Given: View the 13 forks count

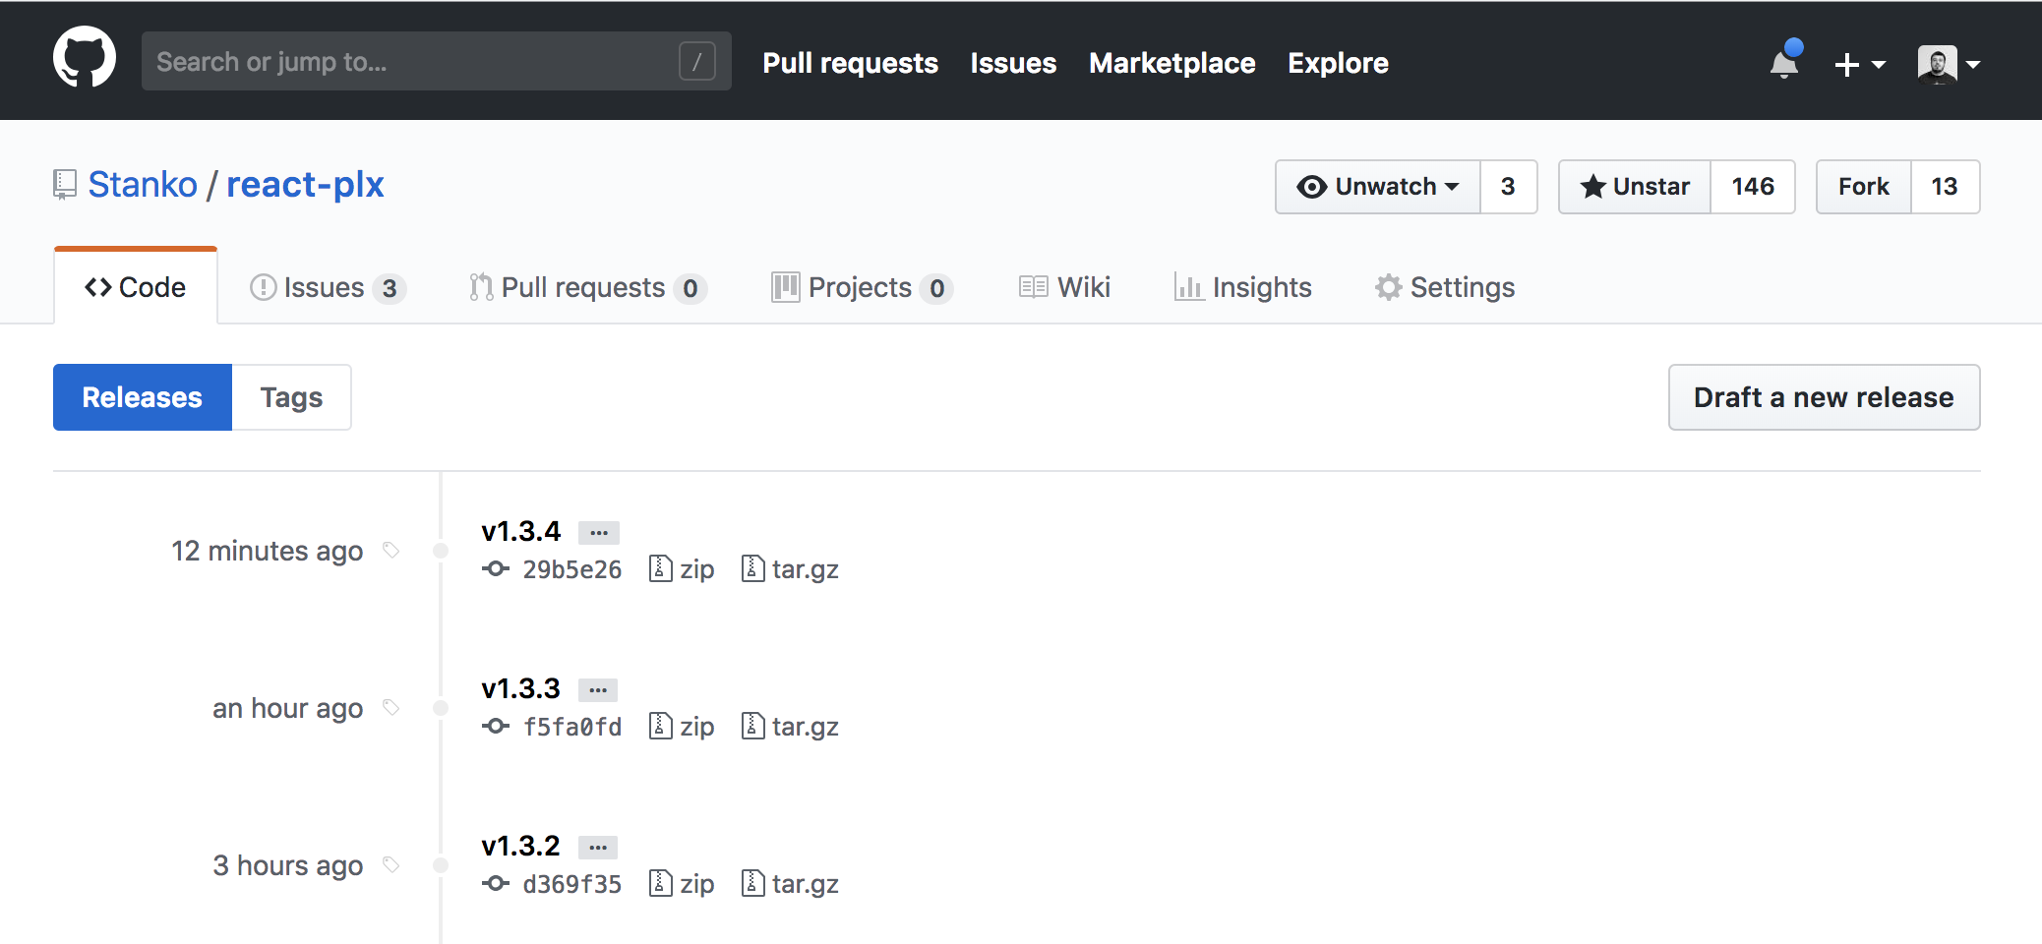Looking at the screenshot, I should (1945, 187).
